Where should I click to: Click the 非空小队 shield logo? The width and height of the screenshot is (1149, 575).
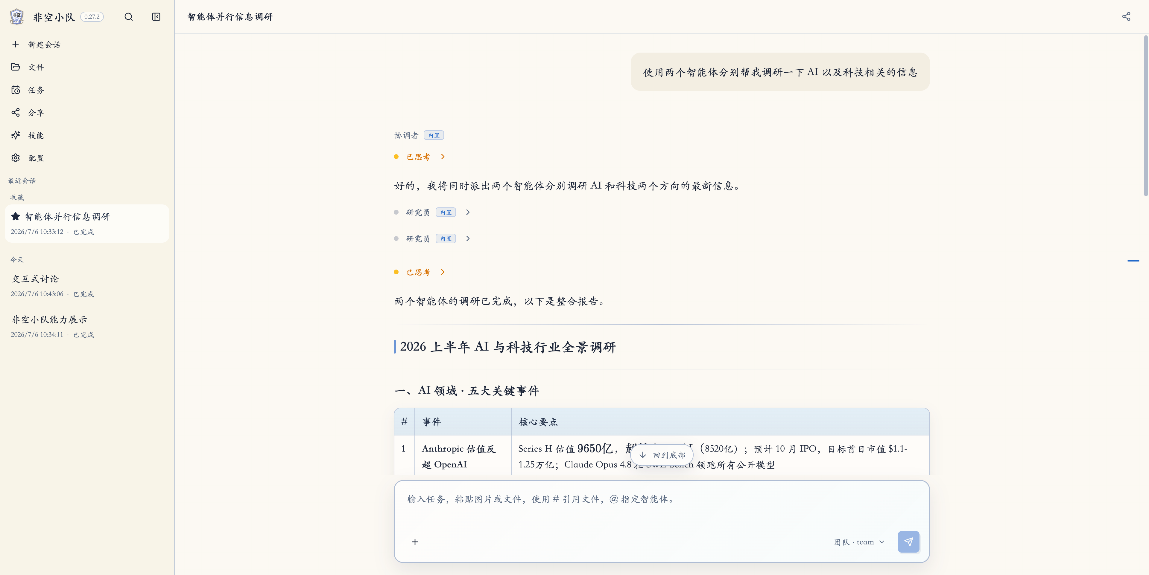[x=16, y=16]
